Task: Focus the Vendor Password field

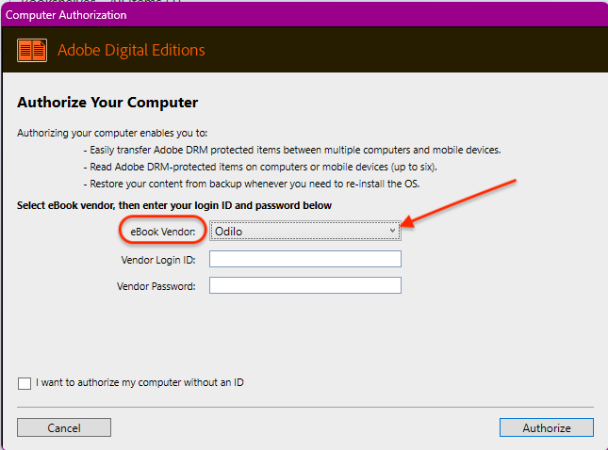Action: (305, 285)
